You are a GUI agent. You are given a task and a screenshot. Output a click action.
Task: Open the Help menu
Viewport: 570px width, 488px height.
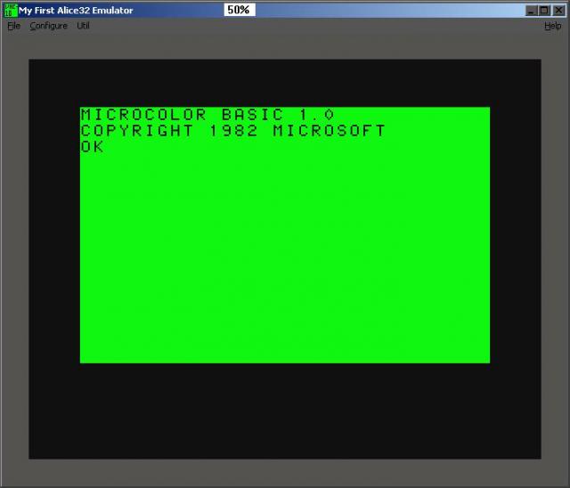tap(552, 26)
